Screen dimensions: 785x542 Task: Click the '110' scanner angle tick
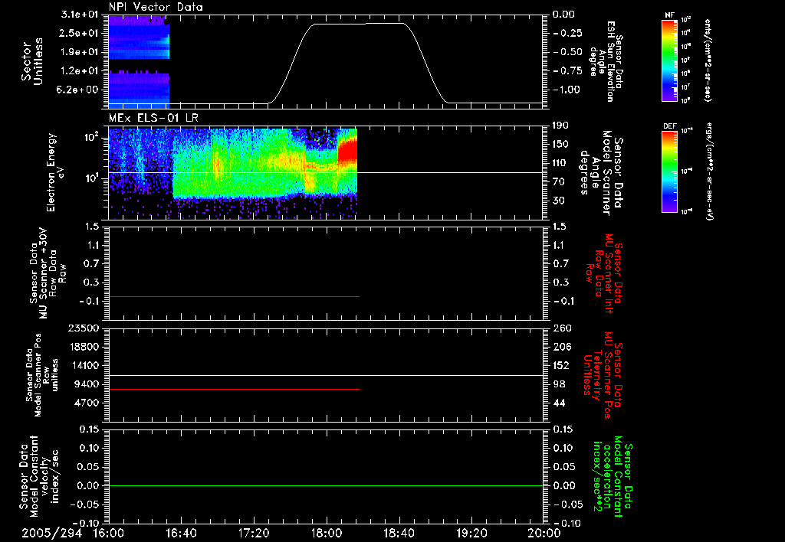coord(560,163)
